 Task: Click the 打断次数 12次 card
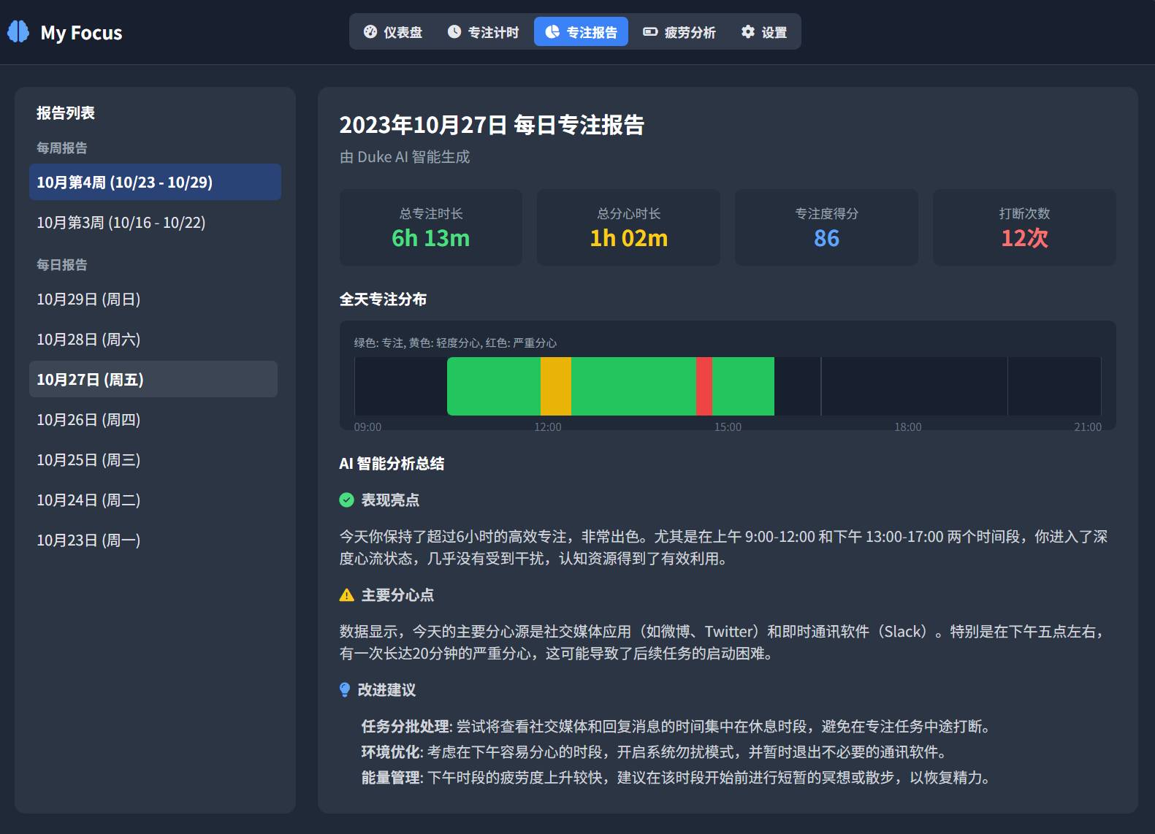click(x=1024, y=227)
